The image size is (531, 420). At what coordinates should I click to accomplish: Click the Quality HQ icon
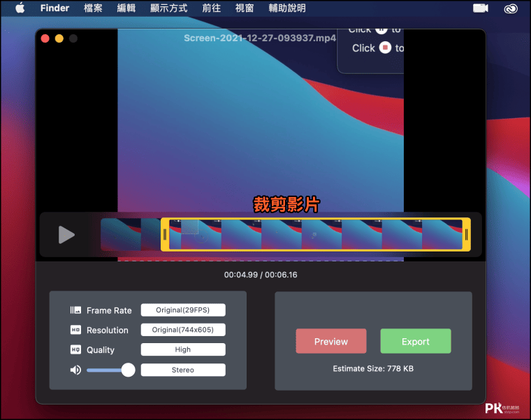point(75,349)
